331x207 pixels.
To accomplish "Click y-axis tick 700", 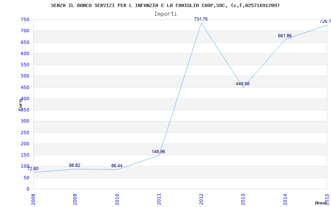I will point(25,31).
